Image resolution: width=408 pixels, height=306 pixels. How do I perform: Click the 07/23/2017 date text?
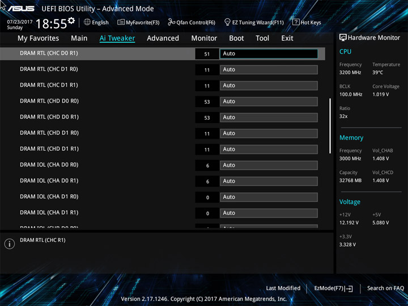[x=19, y=22]
